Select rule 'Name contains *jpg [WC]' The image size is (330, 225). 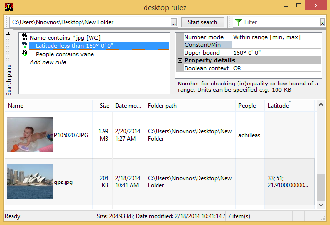[65, 38]
